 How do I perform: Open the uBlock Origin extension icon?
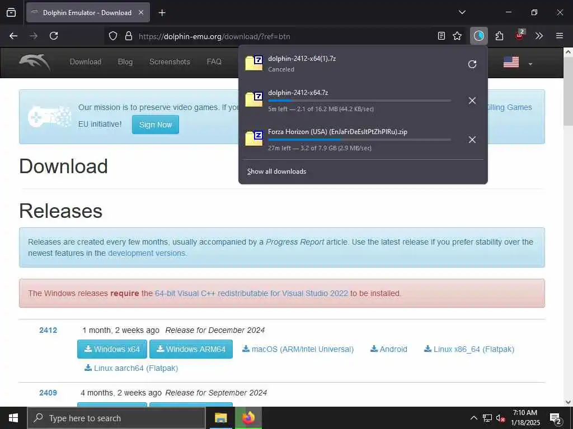point(520,35)
